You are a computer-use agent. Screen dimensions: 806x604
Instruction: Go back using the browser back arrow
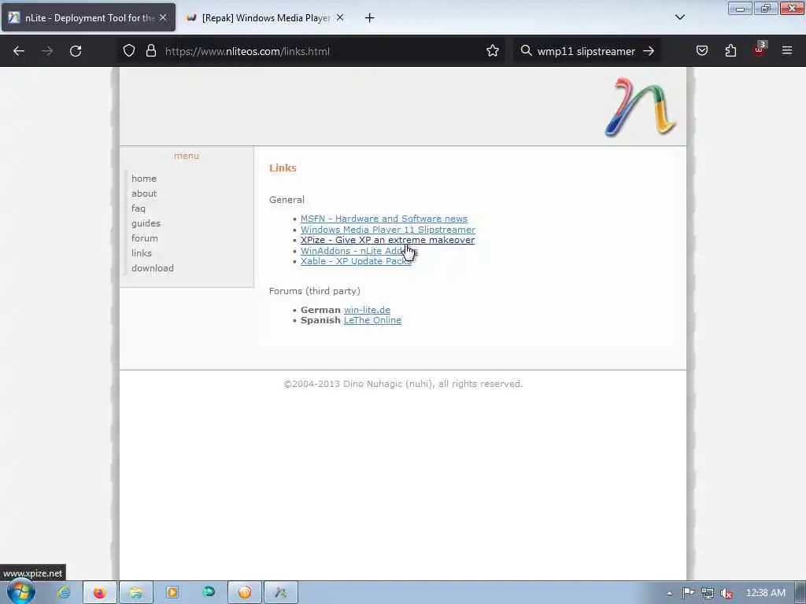(19, 51)
